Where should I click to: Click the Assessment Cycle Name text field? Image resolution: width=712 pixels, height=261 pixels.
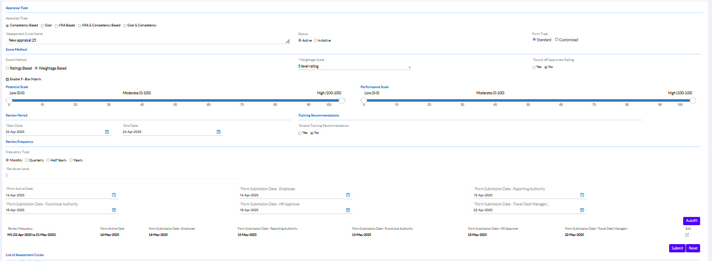144,40
